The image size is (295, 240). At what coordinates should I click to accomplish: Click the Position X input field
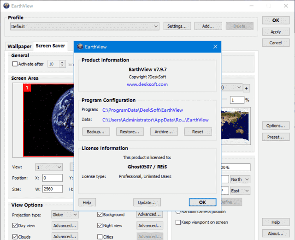pos(53,178)
